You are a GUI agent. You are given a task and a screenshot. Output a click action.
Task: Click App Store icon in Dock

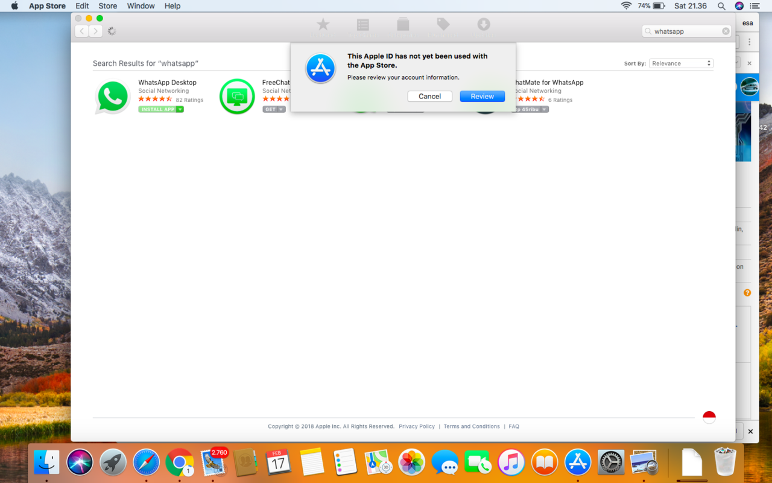tap(577, 463)
